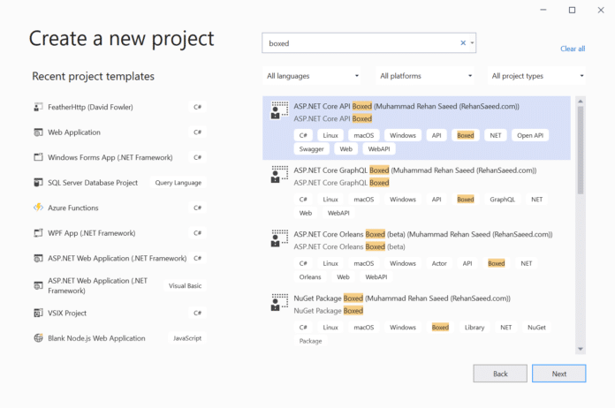
Task: Click the FeatherHttp template icon
Action: (x=38, y=107)
